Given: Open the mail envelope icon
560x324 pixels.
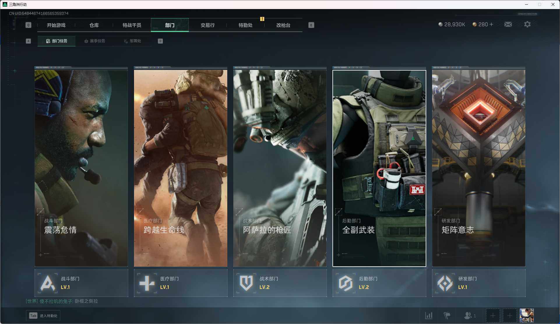Looking at the screenshot, I should point(508,24).
